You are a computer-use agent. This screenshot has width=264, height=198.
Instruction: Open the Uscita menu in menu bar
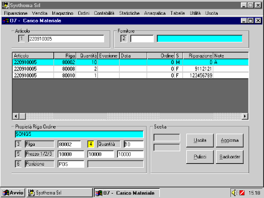[x=212, y=13]
